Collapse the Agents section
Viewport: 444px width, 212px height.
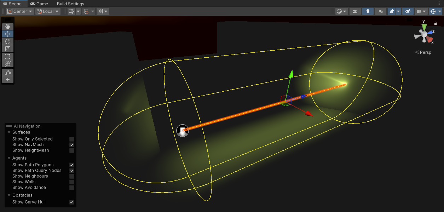coord(8,158)
